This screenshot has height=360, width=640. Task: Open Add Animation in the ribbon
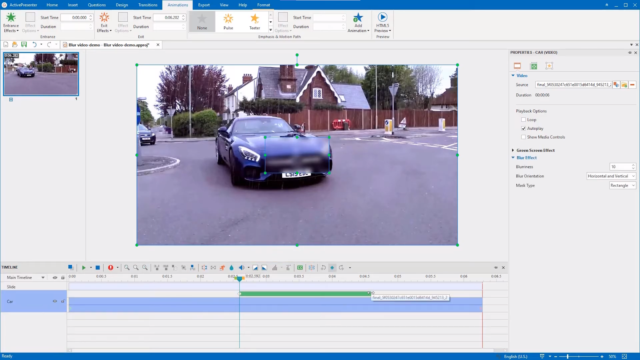tap(358, 23)
